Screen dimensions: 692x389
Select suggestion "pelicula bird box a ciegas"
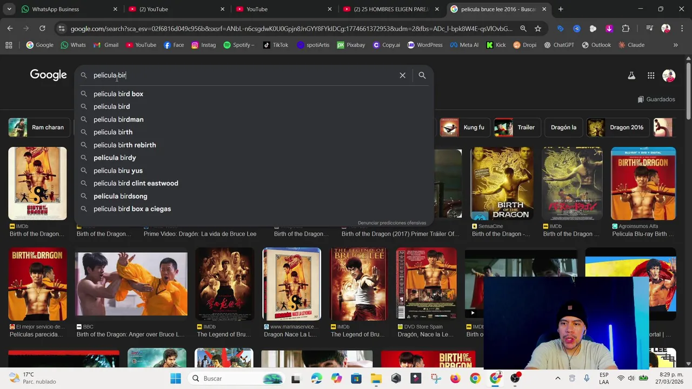(254, 209)
